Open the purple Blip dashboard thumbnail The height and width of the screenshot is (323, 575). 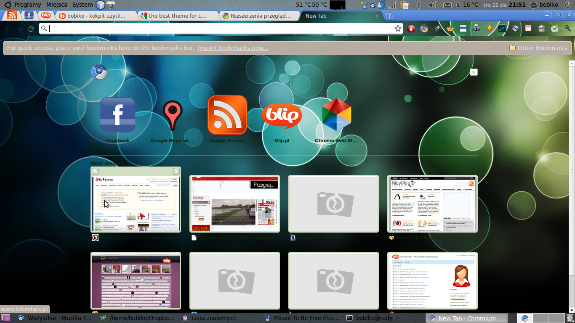click(x=136, y=281)
